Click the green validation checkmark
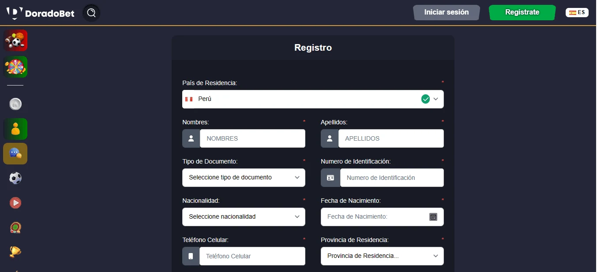 click(x=425, y=99)
